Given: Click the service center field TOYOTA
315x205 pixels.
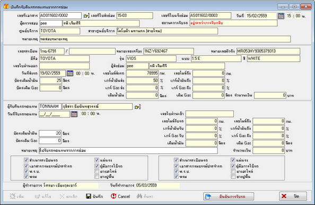Looking at the screenshot, I should click(x=60, y=31).
